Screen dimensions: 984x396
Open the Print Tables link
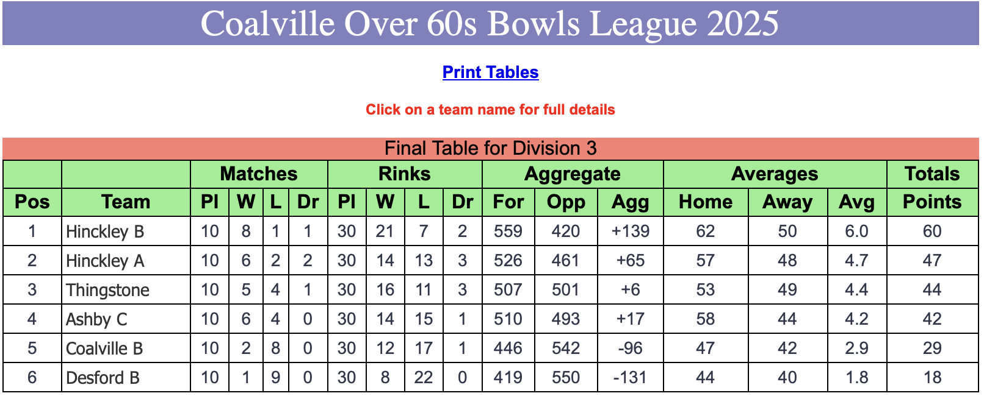[490, 72]
